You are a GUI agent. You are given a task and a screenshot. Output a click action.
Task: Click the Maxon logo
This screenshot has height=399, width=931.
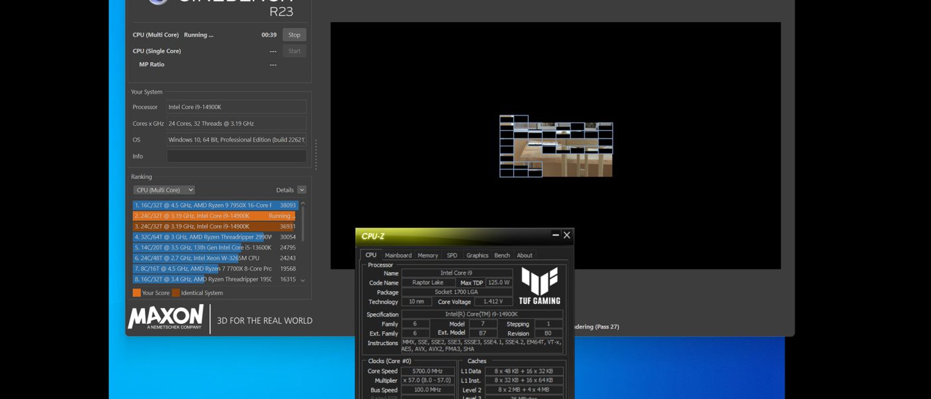166,319
